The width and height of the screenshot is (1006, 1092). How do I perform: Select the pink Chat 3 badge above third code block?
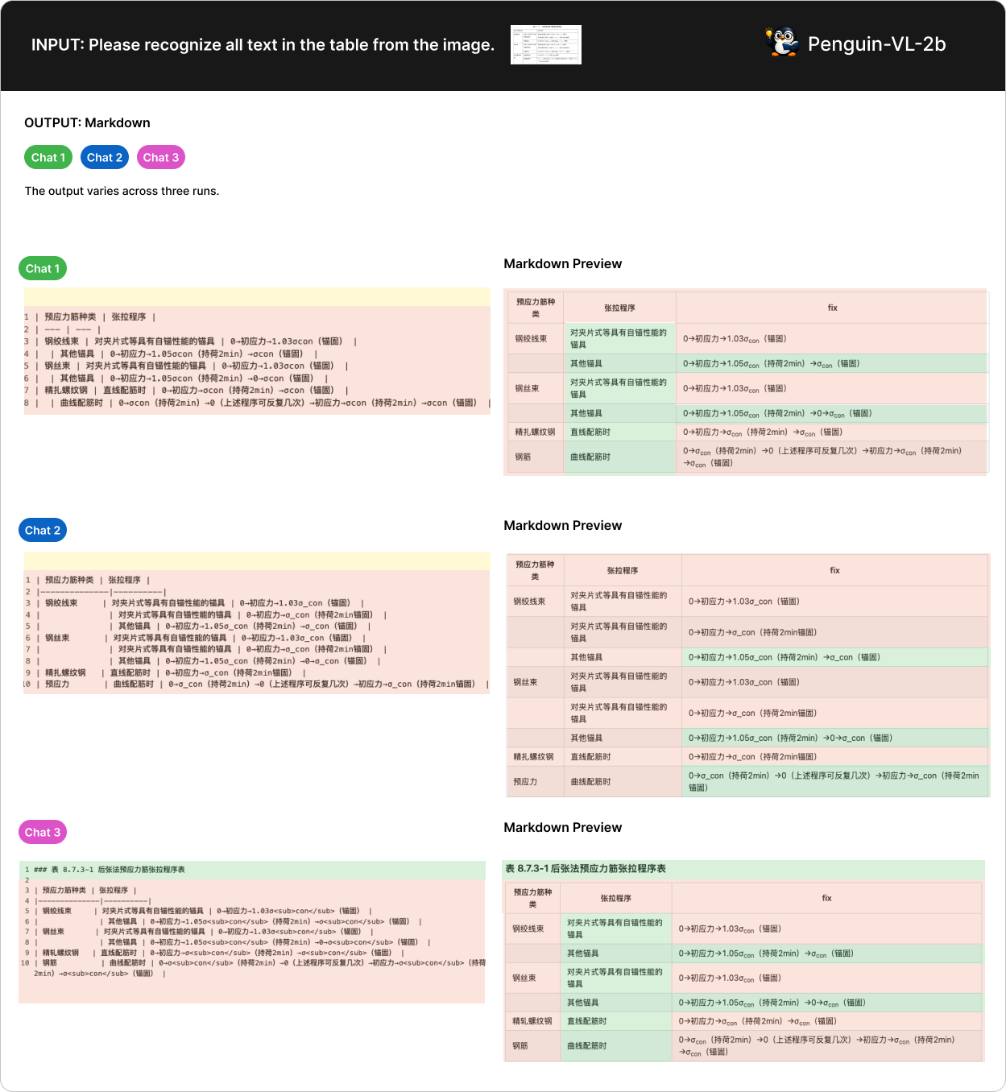[43, 833]
